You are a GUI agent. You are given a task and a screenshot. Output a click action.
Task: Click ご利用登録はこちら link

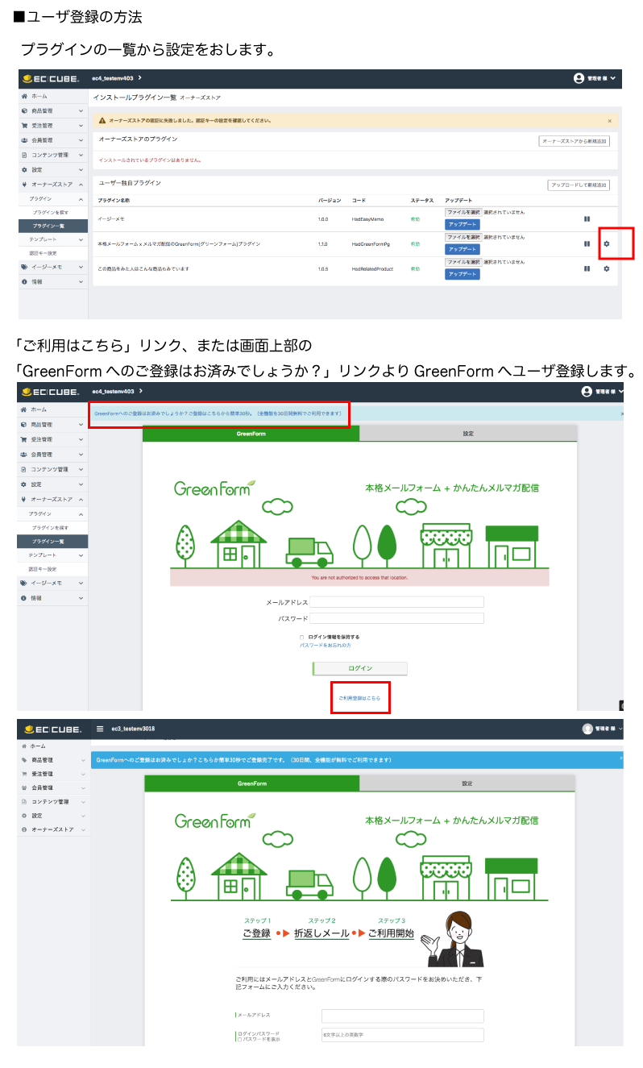(359, 698)
